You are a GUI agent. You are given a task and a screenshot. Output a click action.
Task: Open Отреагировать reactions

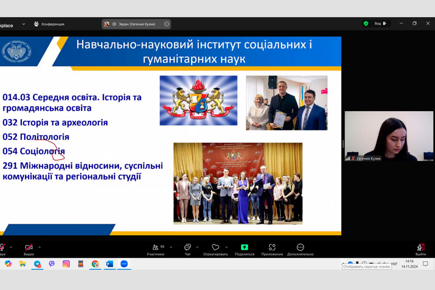(x=216, y=249)
